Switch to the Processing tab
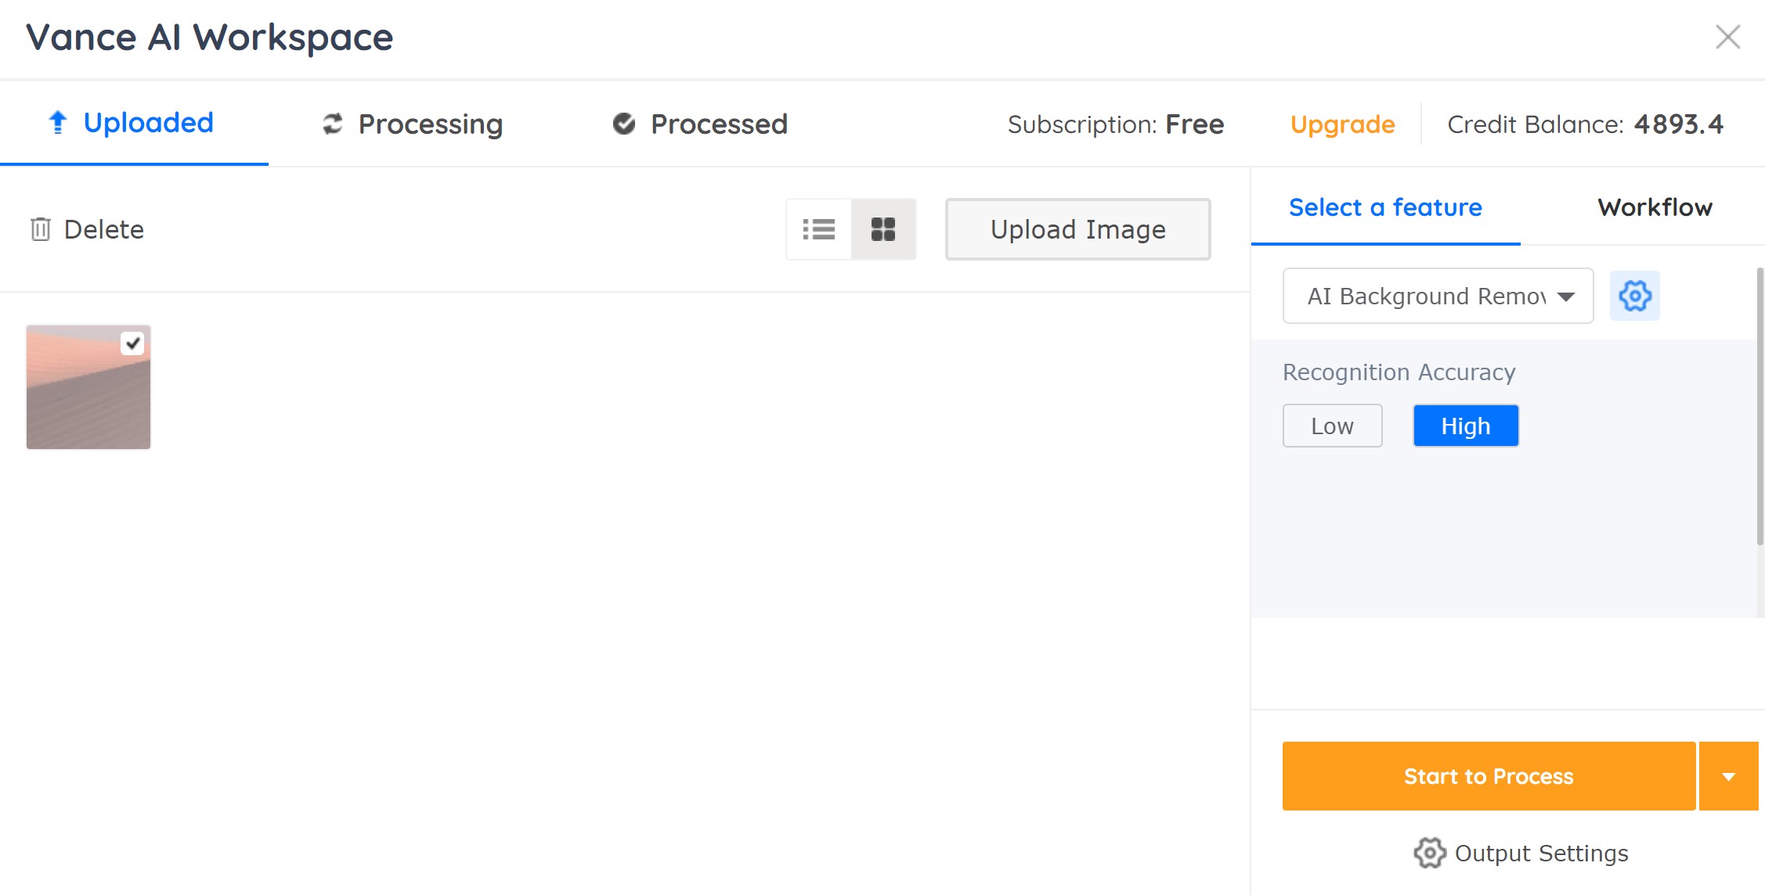The image size is (1765, 895). click(413, 124)
